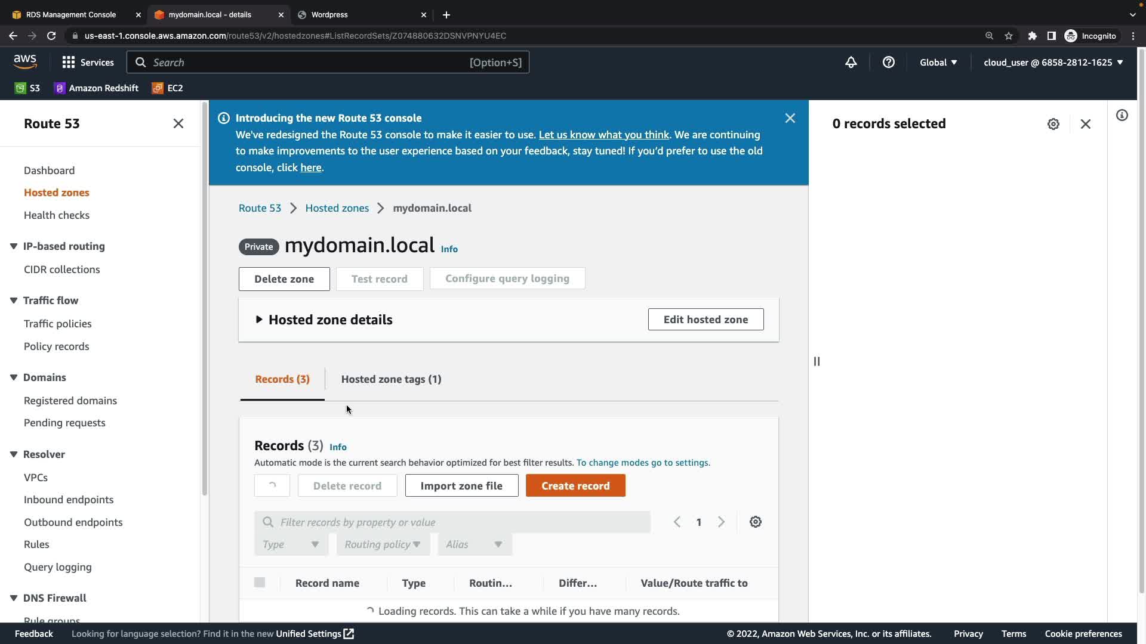Open AWS notifications bell icon

tap(851, 63)
